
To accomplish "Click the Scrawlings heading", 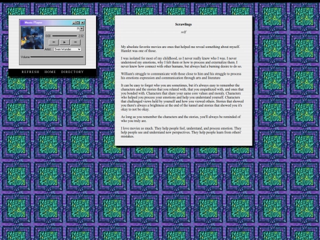I will tap(184, 24).
